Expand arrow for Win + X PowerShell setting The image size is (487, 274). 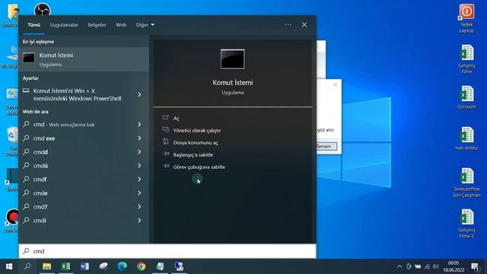(139, 94)
